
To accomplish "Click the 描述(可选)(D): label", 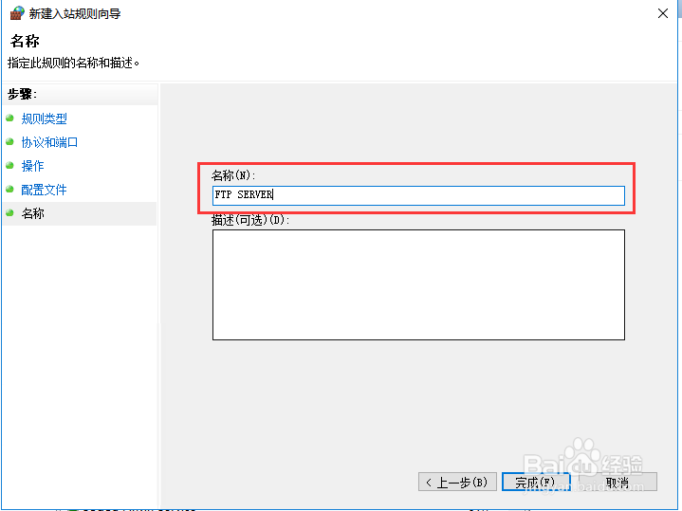I will [x=250, y=220].
